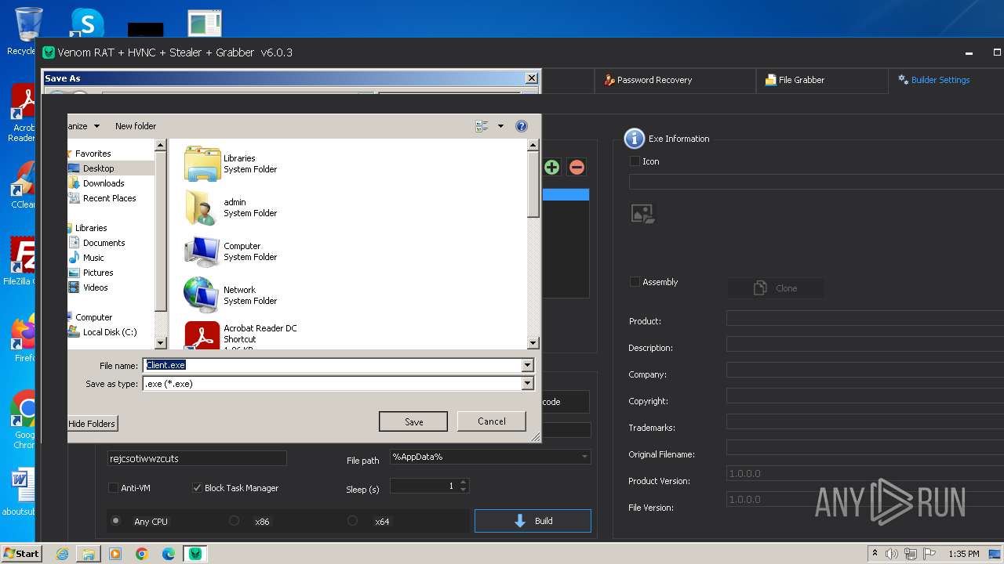The height and width of the screenshot is (564, 1004).
Task: Switch to File Grabber tab
Action: (795, 80)
